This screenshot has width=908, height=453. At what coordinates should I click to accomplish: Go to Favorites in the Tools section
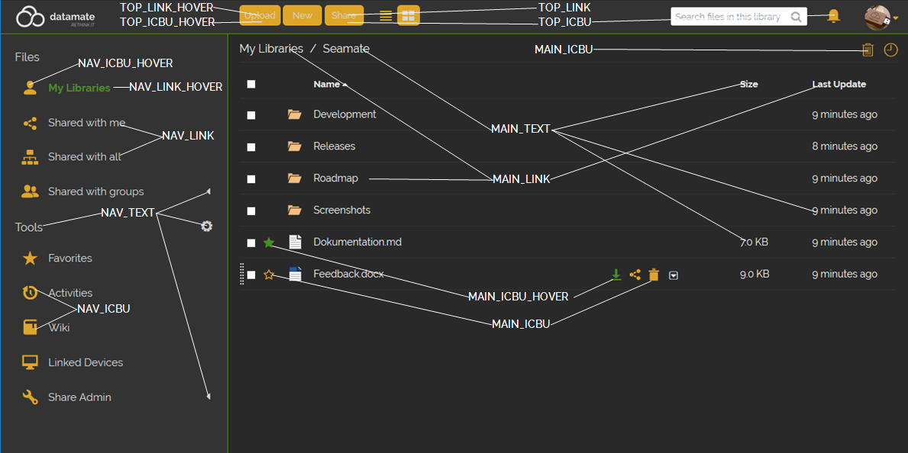pos(69,259)
